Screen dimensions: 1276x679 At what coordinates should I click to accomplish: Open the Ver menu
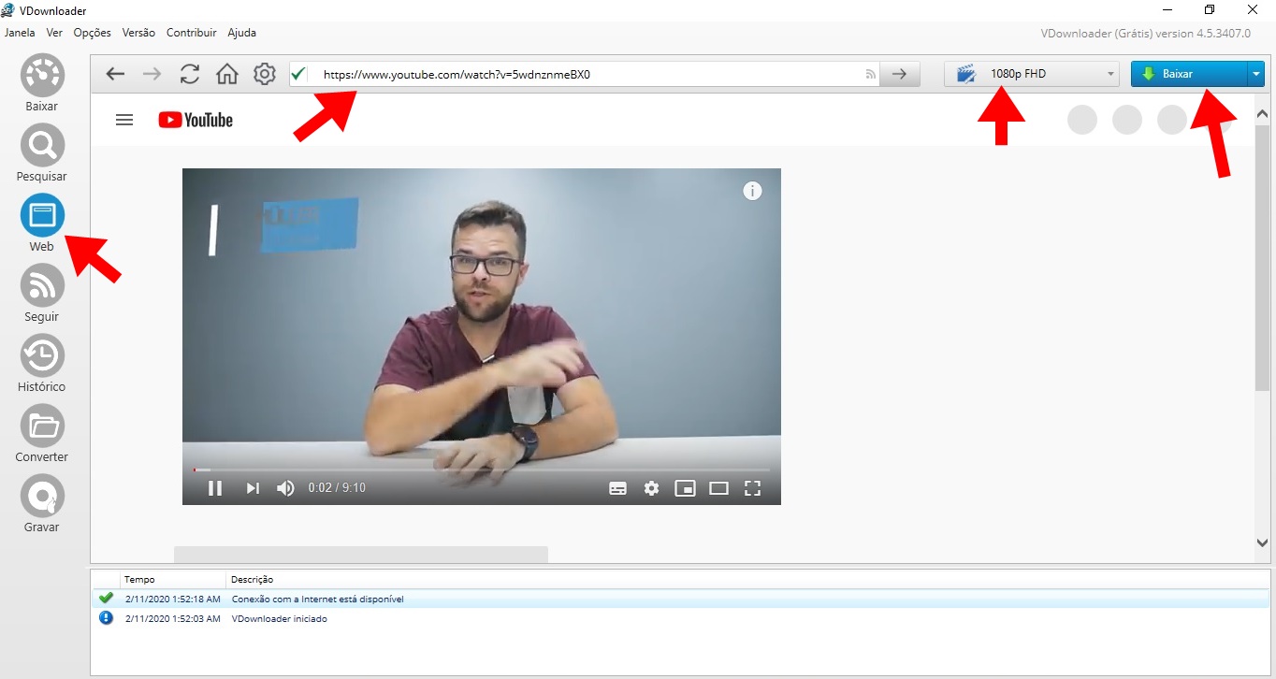tap(54, 33)
